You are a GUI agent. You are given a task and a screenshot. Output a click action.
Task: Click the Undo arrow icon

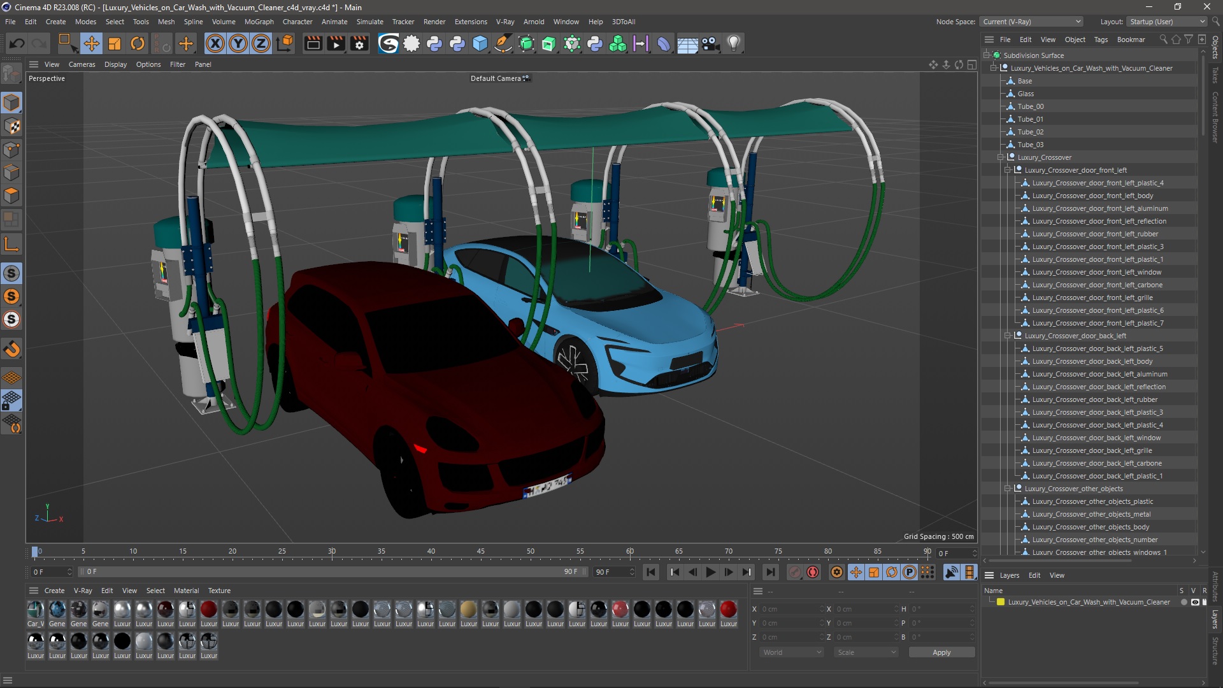[17, 43]
